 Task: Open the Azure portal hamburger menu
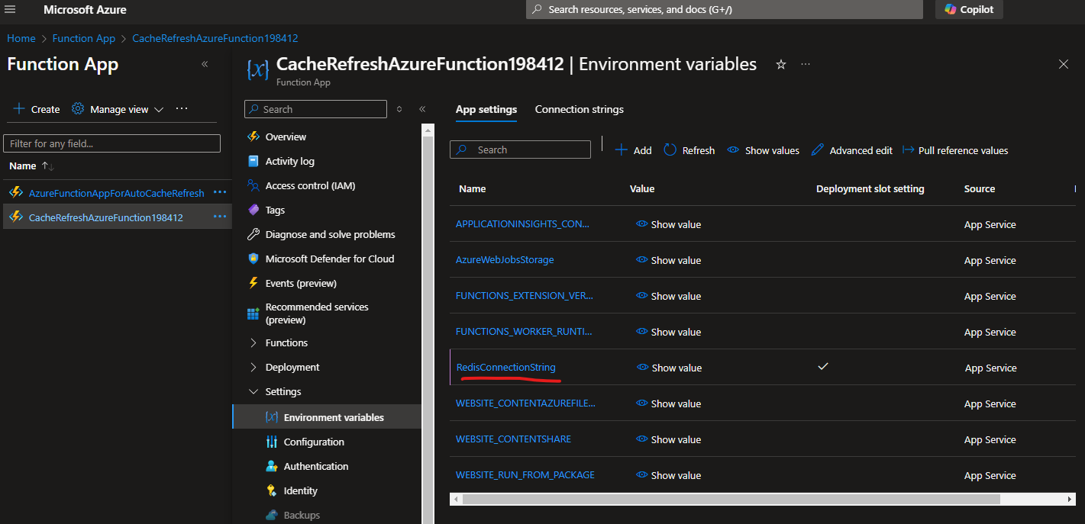pyautogui.click(x=11, y=9)
